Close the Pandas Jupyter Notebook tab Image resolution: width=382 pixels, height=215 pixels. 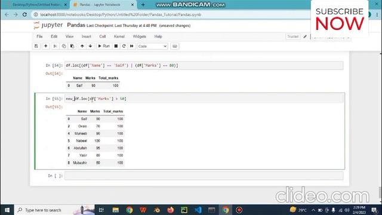click(133, 5)
